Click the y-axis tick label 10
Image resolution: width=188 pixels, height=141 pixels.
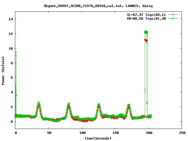11,48
